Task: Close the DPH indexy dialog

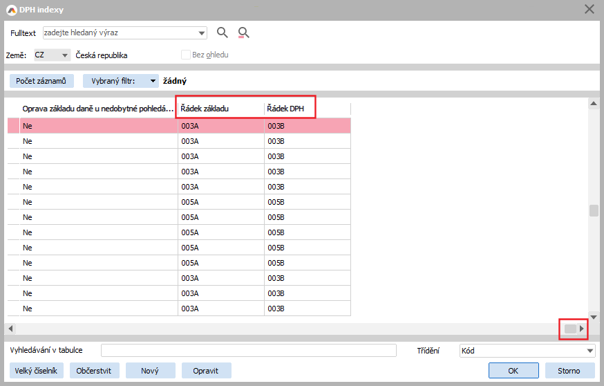Action: [x=589, y=9]
